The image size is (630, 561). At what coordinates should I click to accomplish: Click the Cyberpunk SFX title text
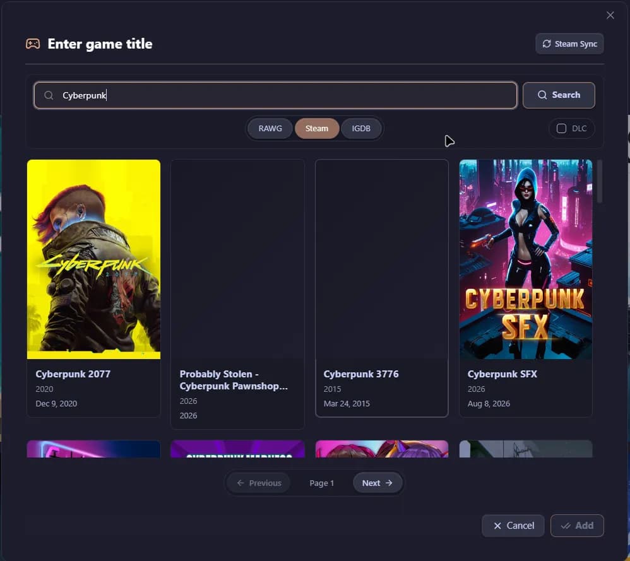502,374
